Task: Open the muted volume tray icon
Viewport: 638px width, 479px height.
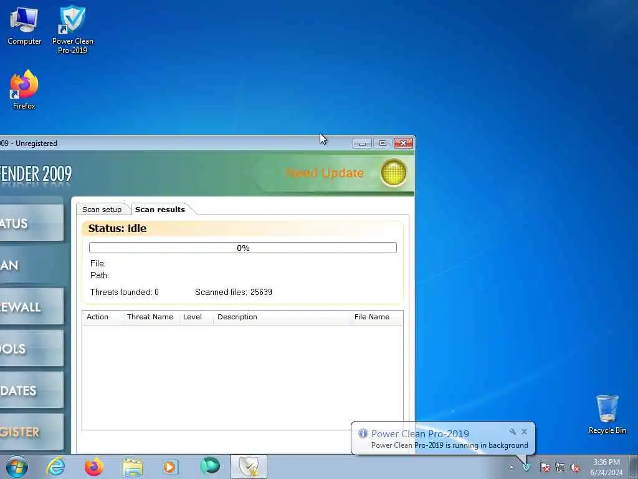Action: pyautogui.click(x=575, y=467)
